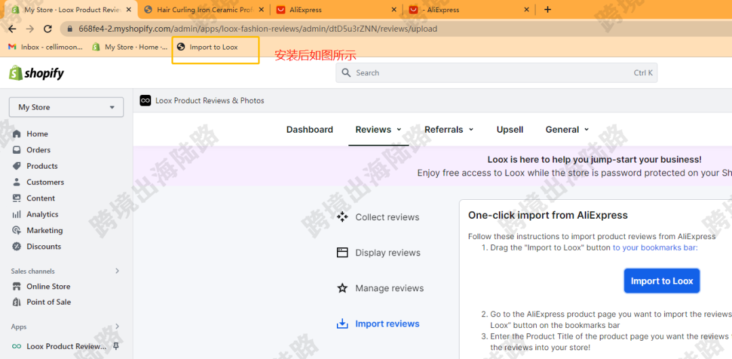This screenshot has width=732, height=359.
Task: Open the My Store Home bookmark
Action: click(129, 47)
